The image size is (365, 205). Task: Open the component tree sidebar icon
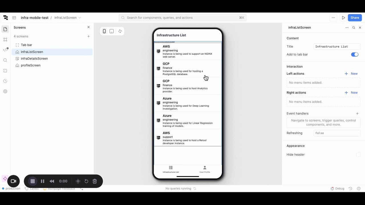5,40
